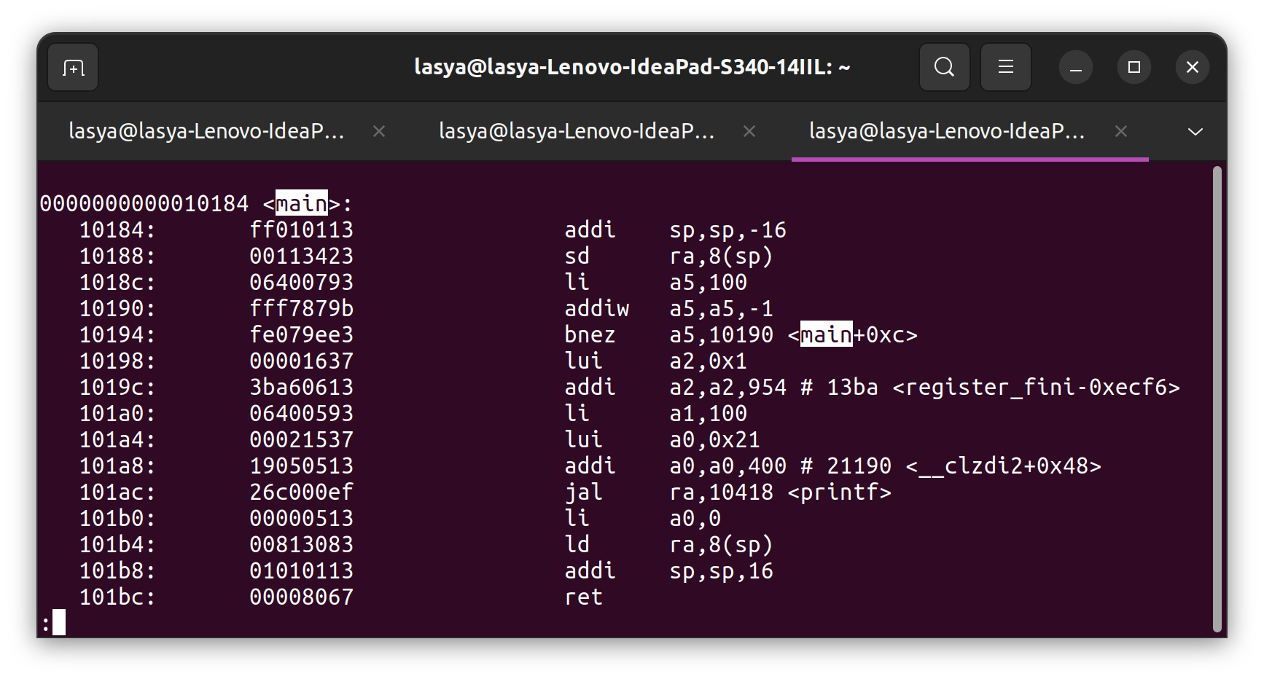
Task: Click the pager colon prompt
Action: 45,623
